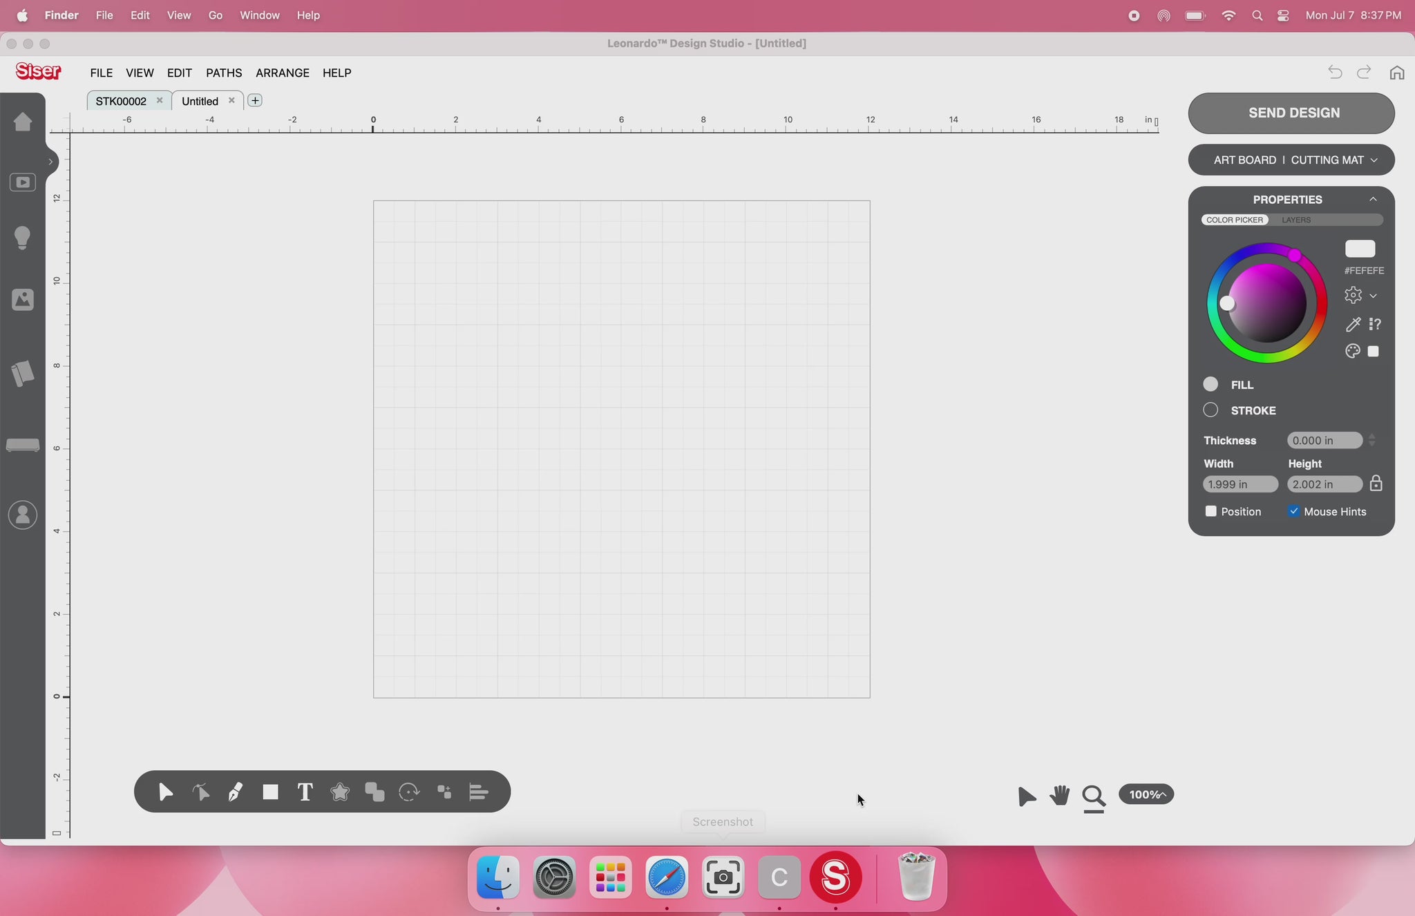This screenshot has width=1415, height=916.
Task: Open the lightbulb sidebar panel
Action: 23,238
